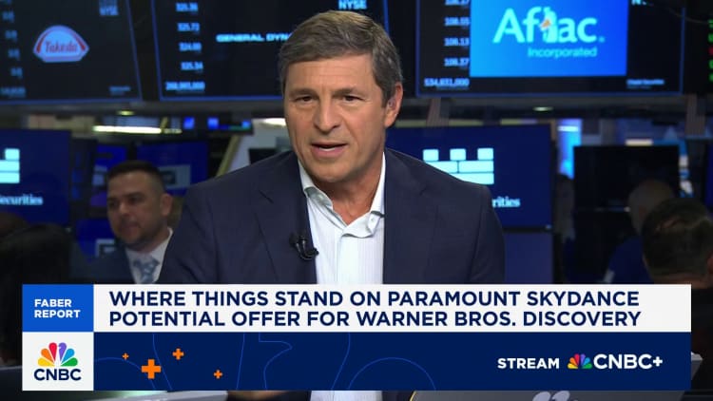Click the Securities text on the left blue screen
The image size is (713, 401).
pyautogui.click(x=21, y=200)
